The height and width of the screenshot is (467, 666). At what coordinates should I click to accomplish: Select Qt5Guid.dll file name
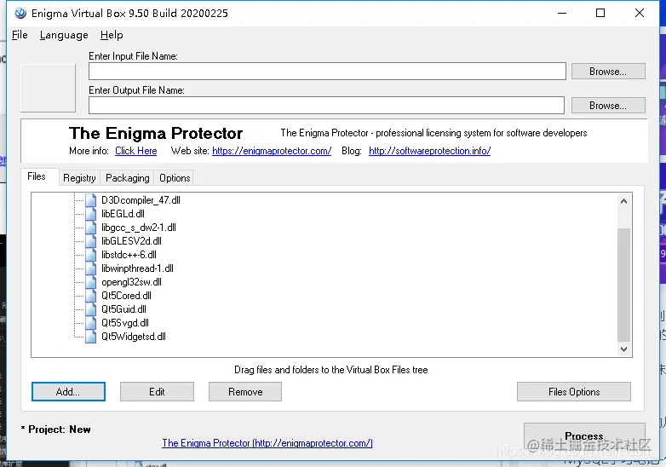pyautogui.click(x=123, y=309)
